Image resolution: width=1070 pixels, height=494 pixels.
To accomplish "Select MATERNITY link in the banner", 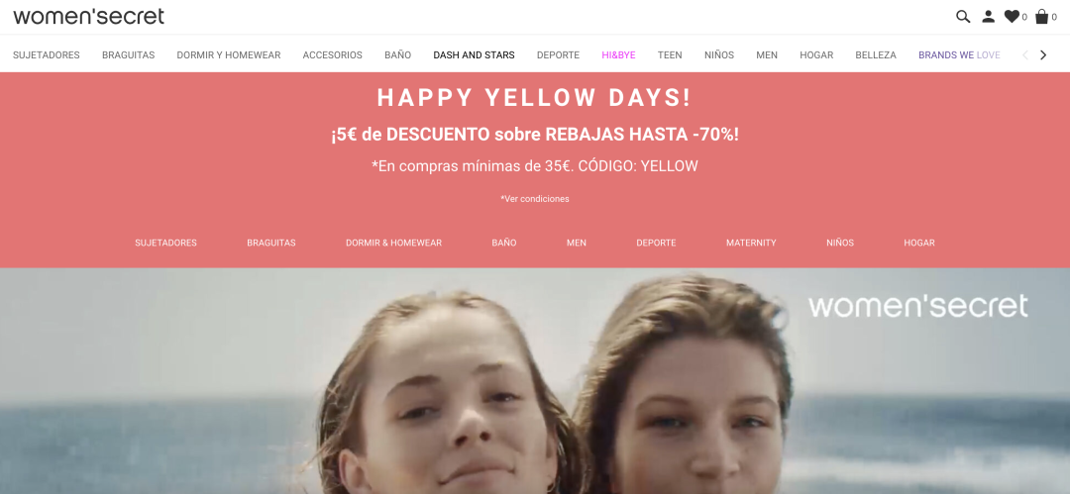I will pyautogui.click(x=751, y=243).
